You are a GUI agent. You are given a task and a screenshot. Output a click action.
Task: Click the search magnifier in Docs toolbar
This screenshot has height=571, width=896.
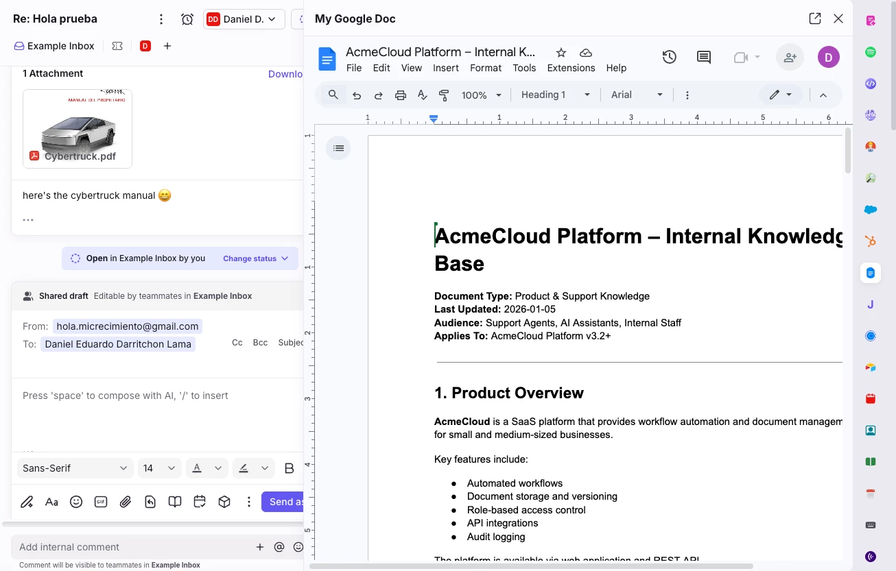(x=333, y=95)
